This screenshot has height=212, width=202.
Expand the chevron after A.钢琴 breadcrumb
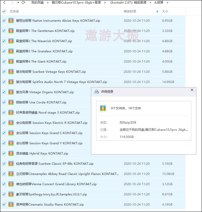coord(167,3)
